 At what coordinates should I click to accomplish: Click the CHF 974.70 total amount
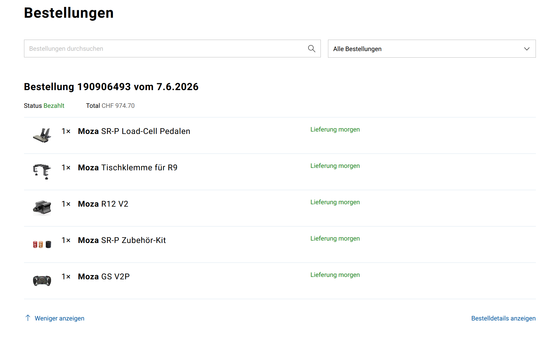point(118,106)
